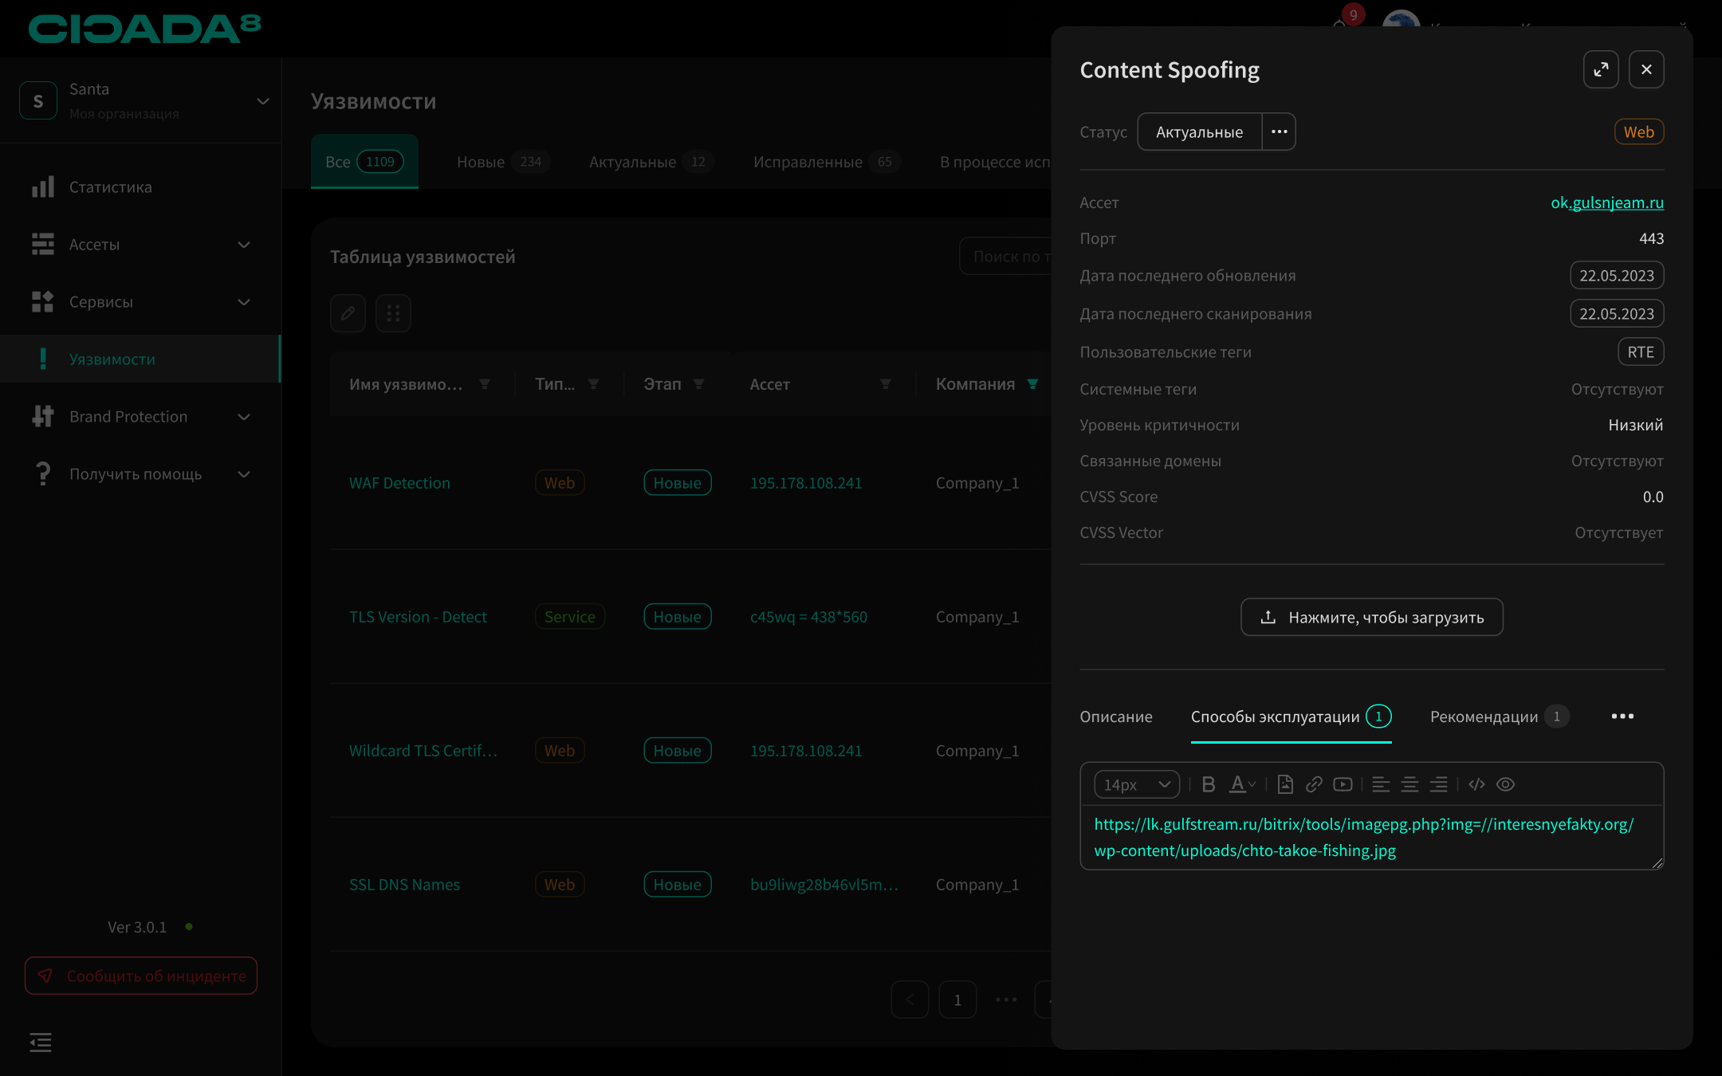This screenshot has height=1076, width=1722.
Task: Align text center in the editor
Action: click(x=1409, y=784)
